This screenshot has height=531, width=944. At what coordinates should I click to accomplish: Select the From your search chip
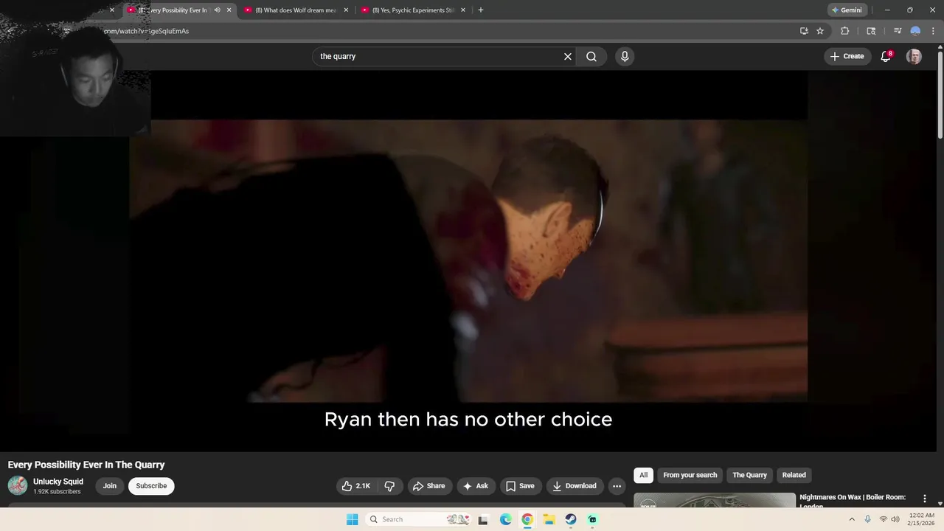pos(690,475)
